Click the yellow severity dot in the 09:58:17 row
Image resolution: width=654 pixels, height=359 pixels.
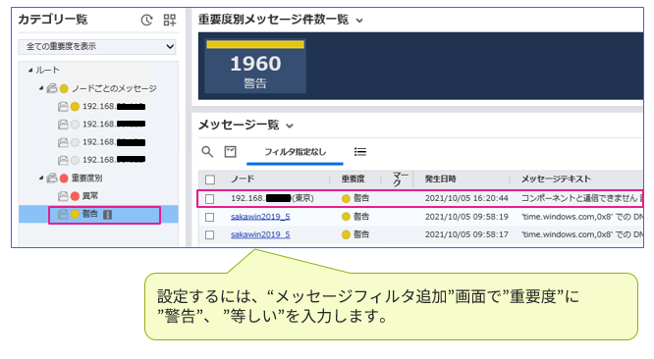(x=346, y=234)
